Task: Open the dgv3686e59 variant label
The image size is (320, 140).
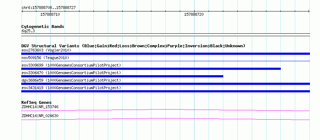Action: point(71,80)
